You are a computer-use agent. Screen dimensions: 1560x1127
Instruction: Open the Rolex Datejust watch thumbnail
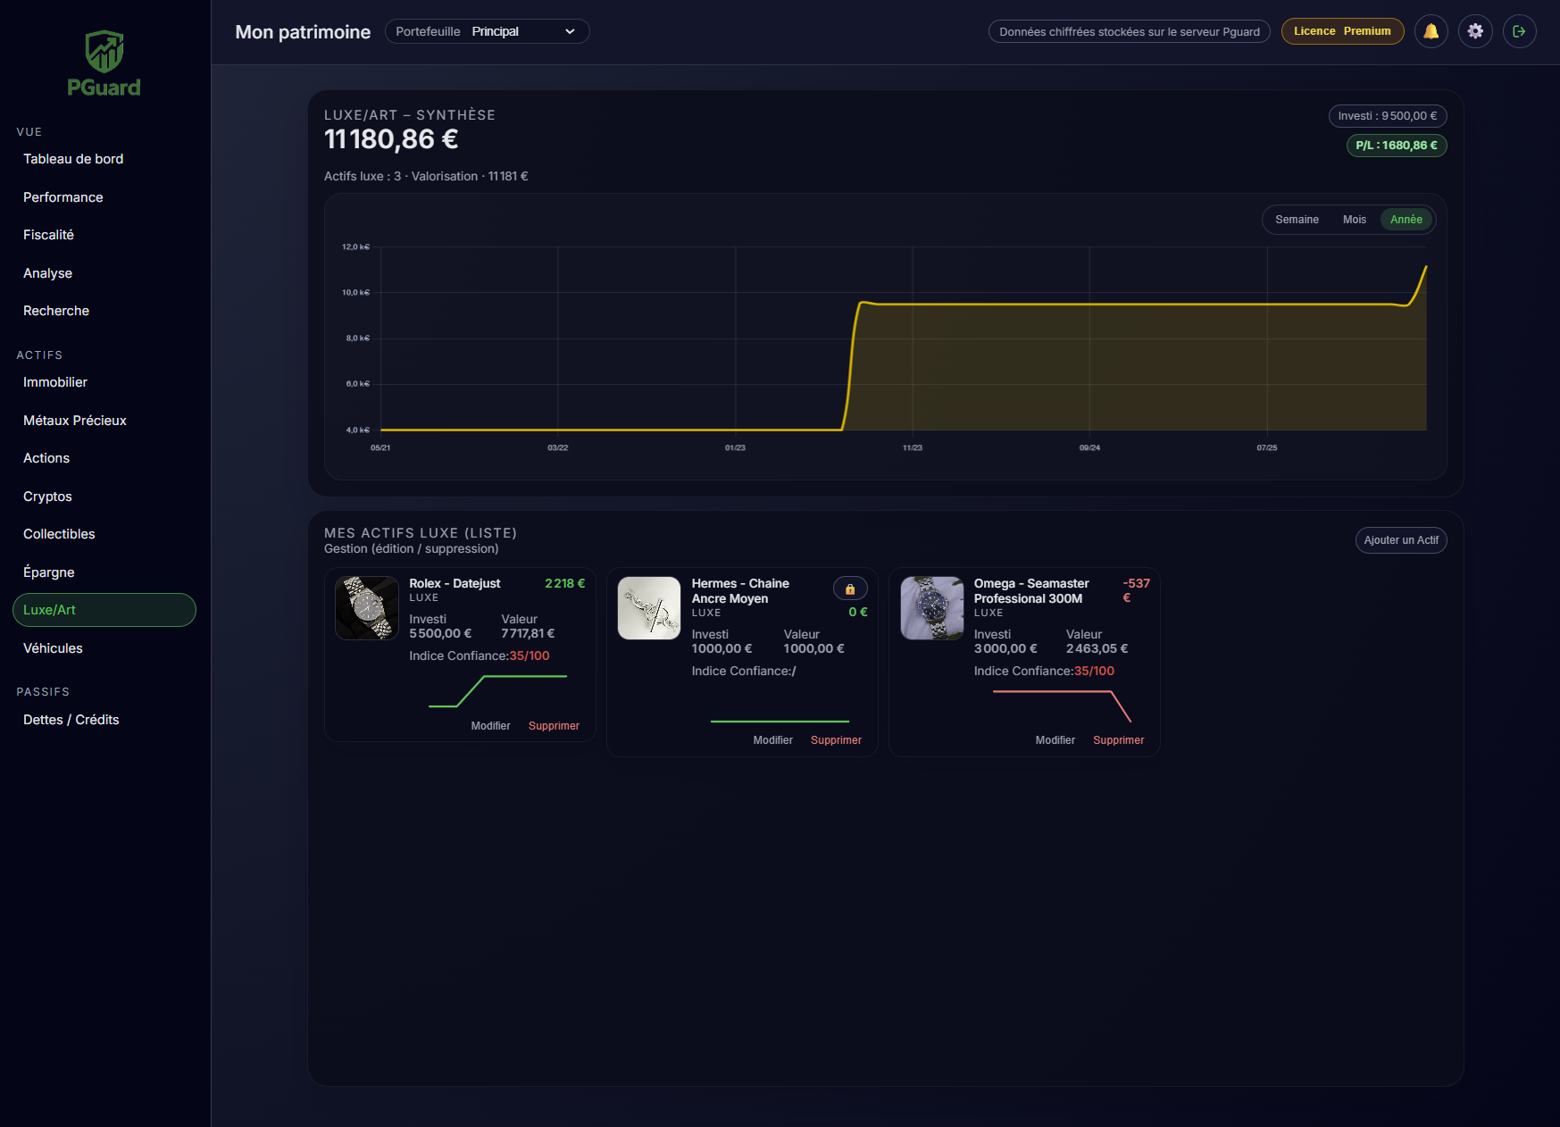click(367, 608)
